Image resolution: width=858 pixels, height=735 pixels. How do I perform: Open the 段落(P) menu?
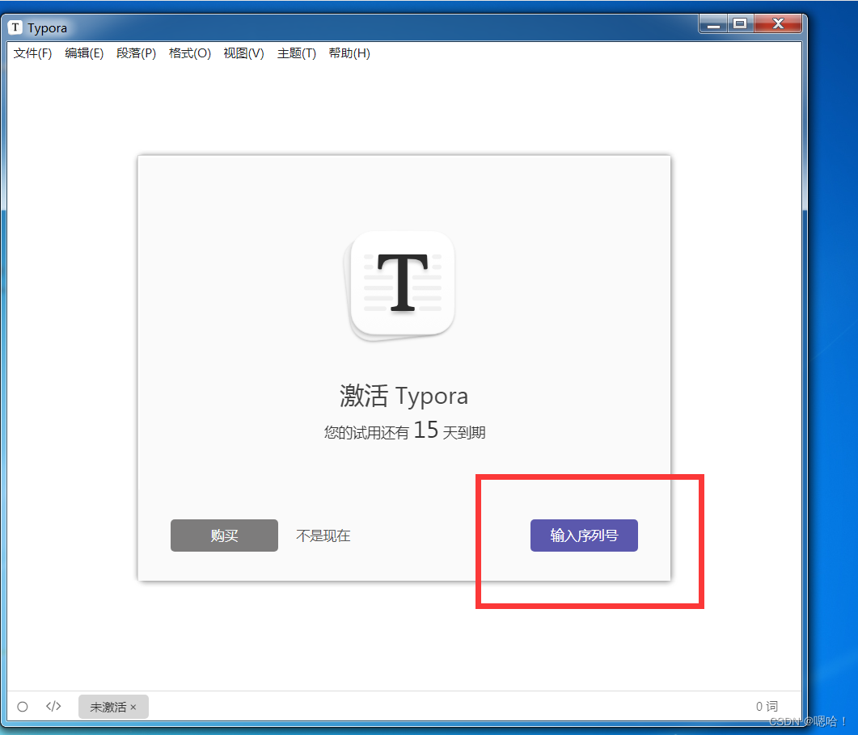click(x=136, y=53)
